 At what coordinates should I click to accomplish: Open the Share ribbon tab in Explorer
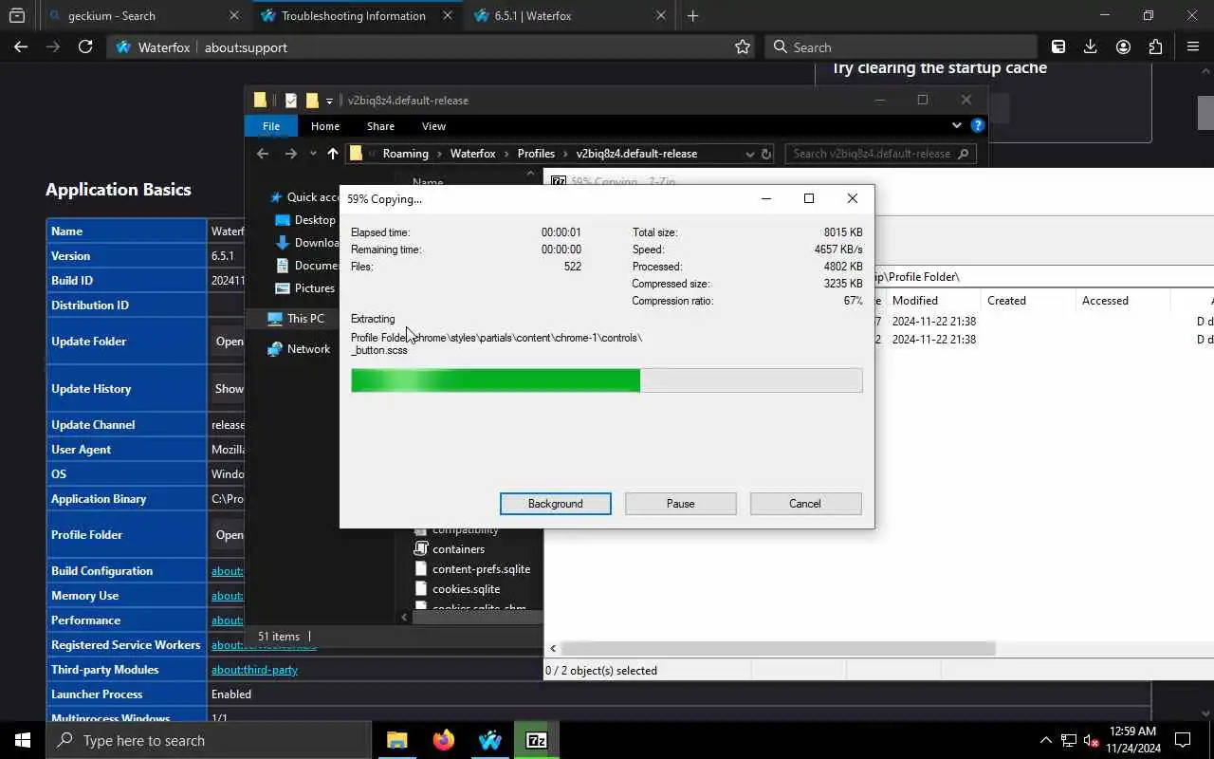[x=380, y=126]
